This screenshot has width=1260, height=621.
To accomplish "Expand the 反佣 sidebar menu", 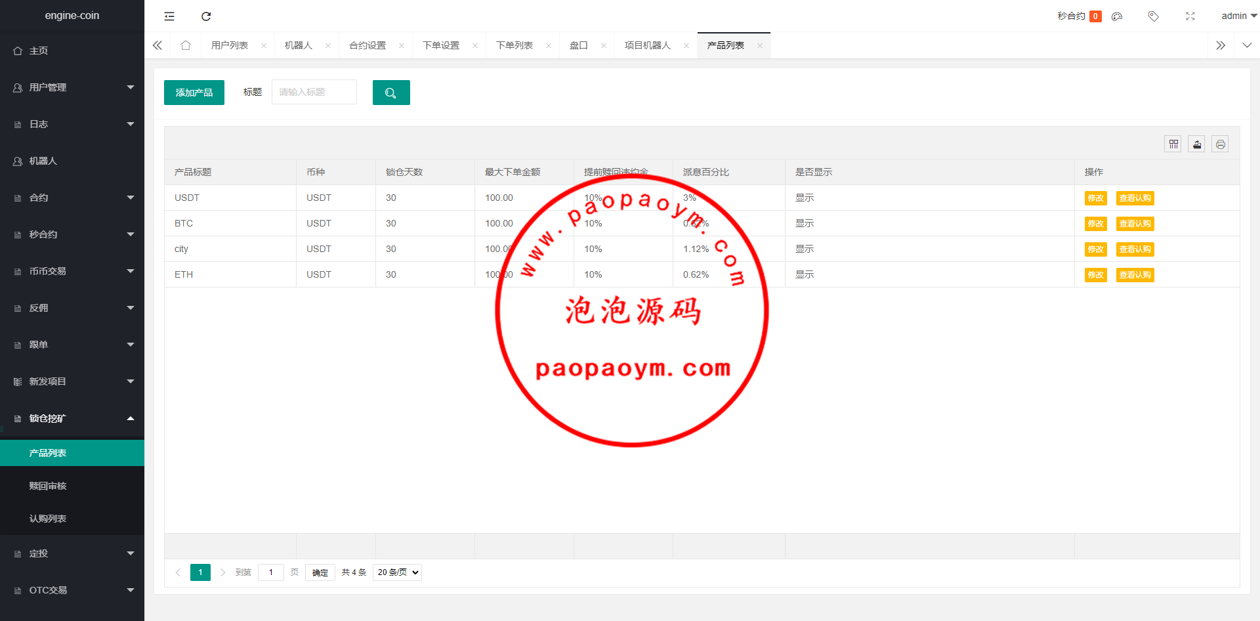I will [72, 308].
